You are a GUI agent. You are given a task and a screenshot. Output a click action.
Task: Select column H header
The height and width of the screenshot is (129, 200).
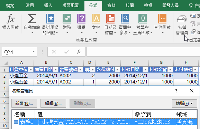pos(186,63)
